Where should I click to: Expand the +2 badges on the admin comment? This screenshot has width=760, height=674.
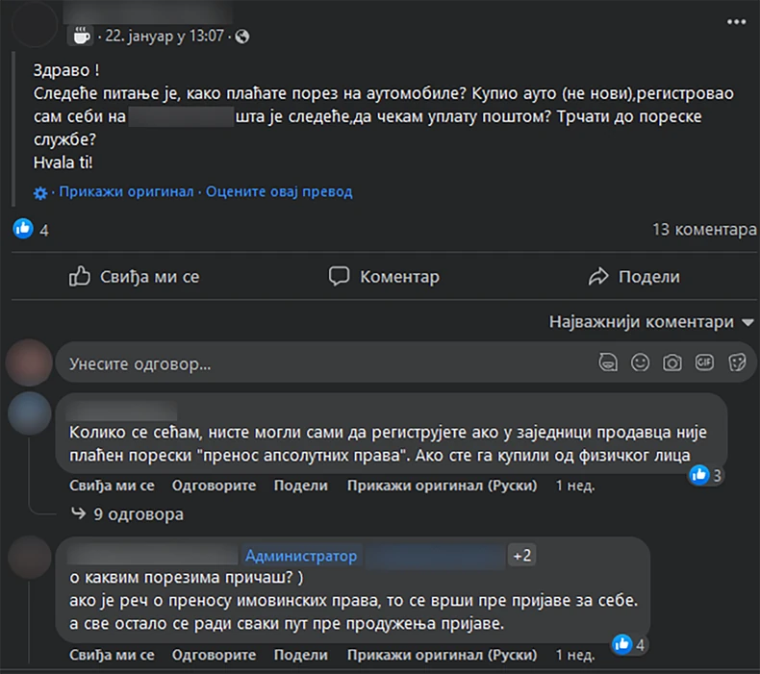523,556
